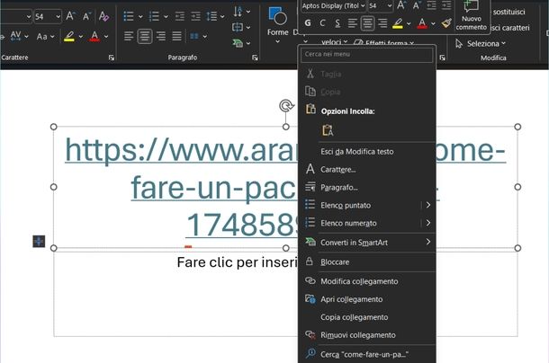Image resolution: width=549 pixels, height=363 pixels.
Task: Choose Bloccare from context menu
Action: [366, 262]
